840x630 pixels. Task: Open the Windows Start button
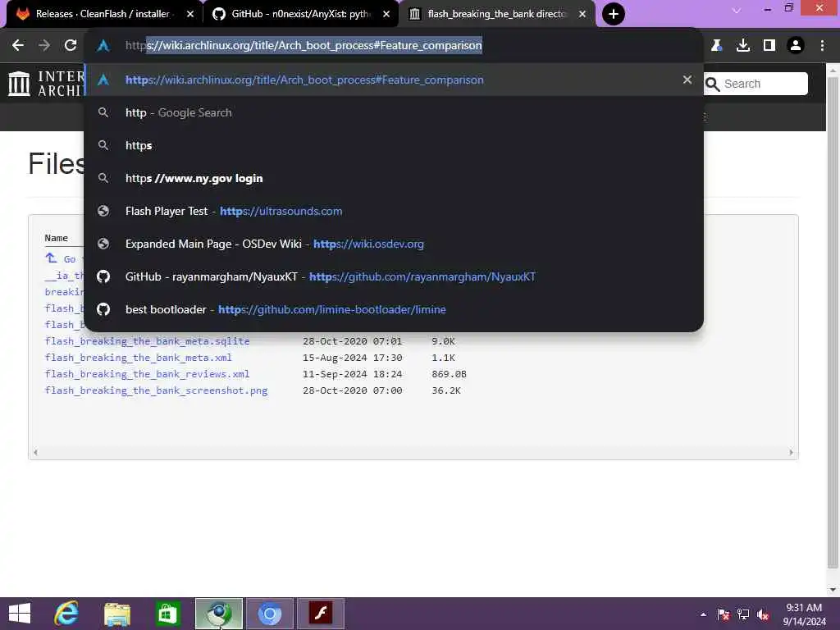point(20,614)
